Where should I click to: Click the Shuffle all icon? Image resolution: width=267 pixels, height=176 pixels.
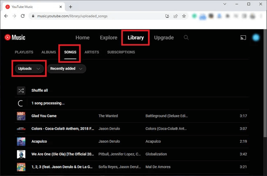21,90
